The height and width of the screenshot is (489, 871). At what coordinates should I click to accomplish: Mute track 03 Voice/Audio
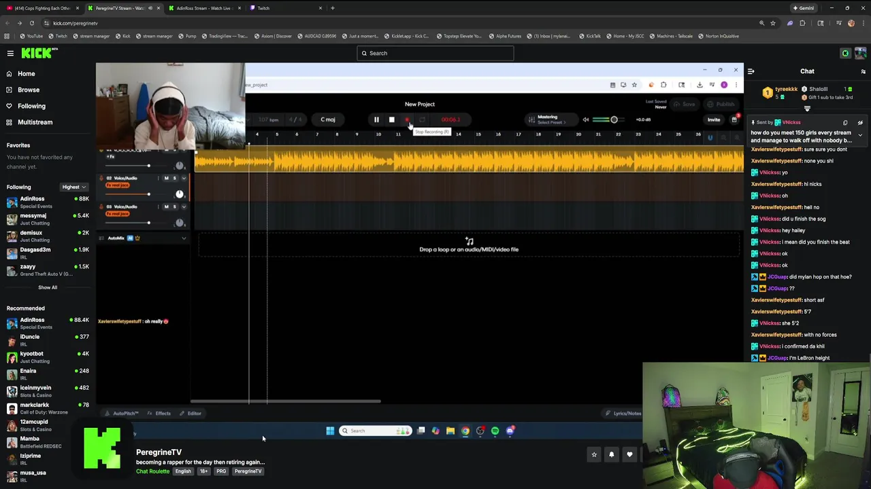166,206
